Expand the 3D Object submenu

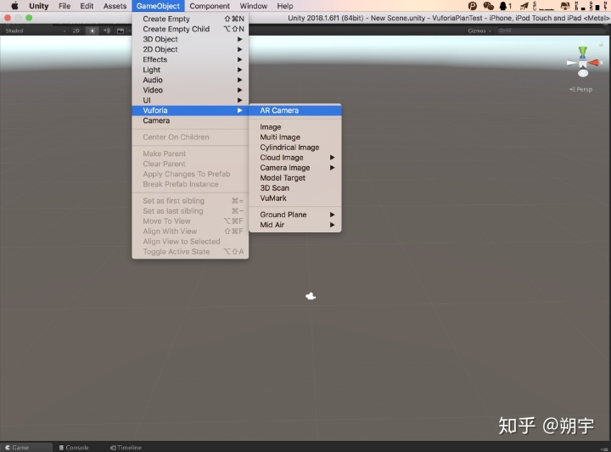[x=190, y=39]
